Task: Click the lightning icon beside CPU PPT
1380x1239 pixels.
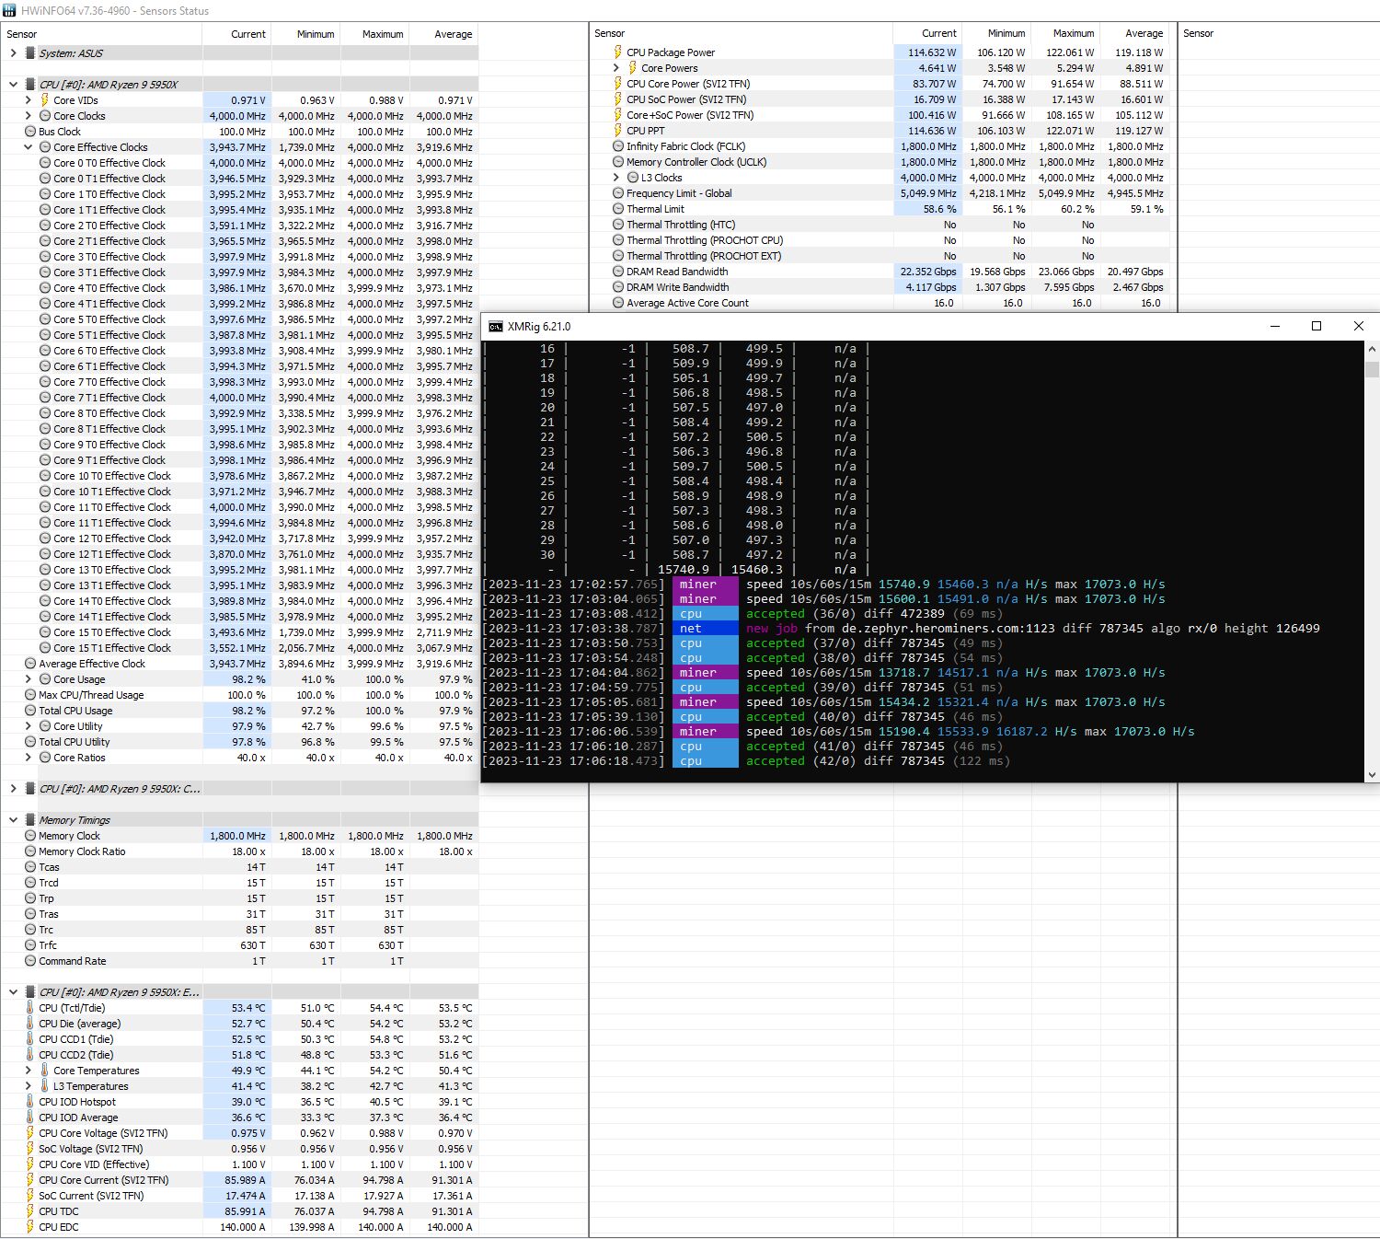Action: pyautogui.click(x=618, y=131)
